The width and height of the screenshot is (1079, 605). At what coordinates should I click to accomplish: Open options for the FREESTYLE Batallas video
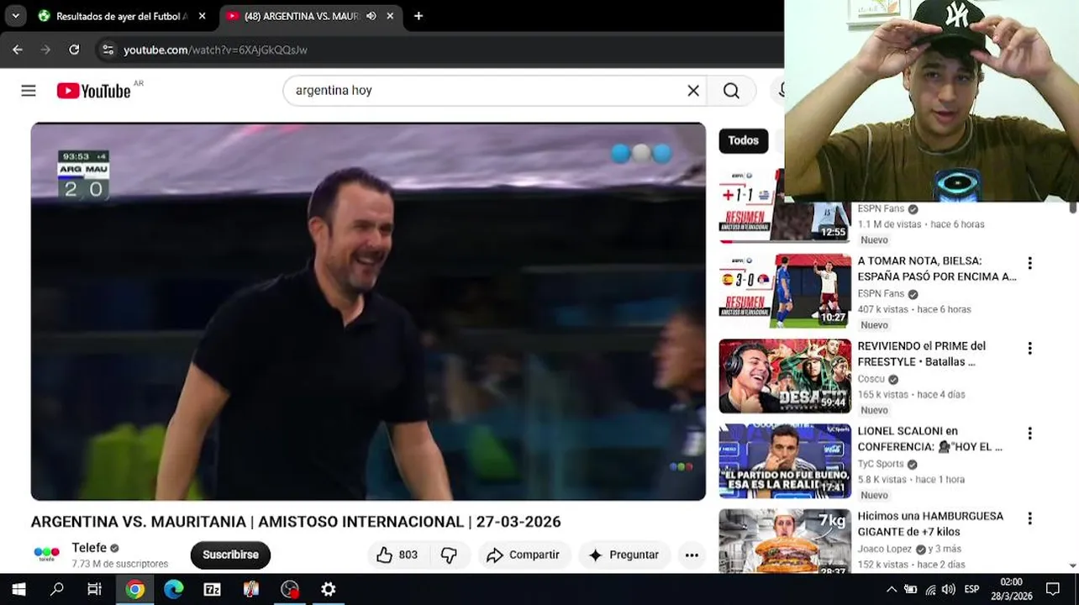coord(1029,349)
